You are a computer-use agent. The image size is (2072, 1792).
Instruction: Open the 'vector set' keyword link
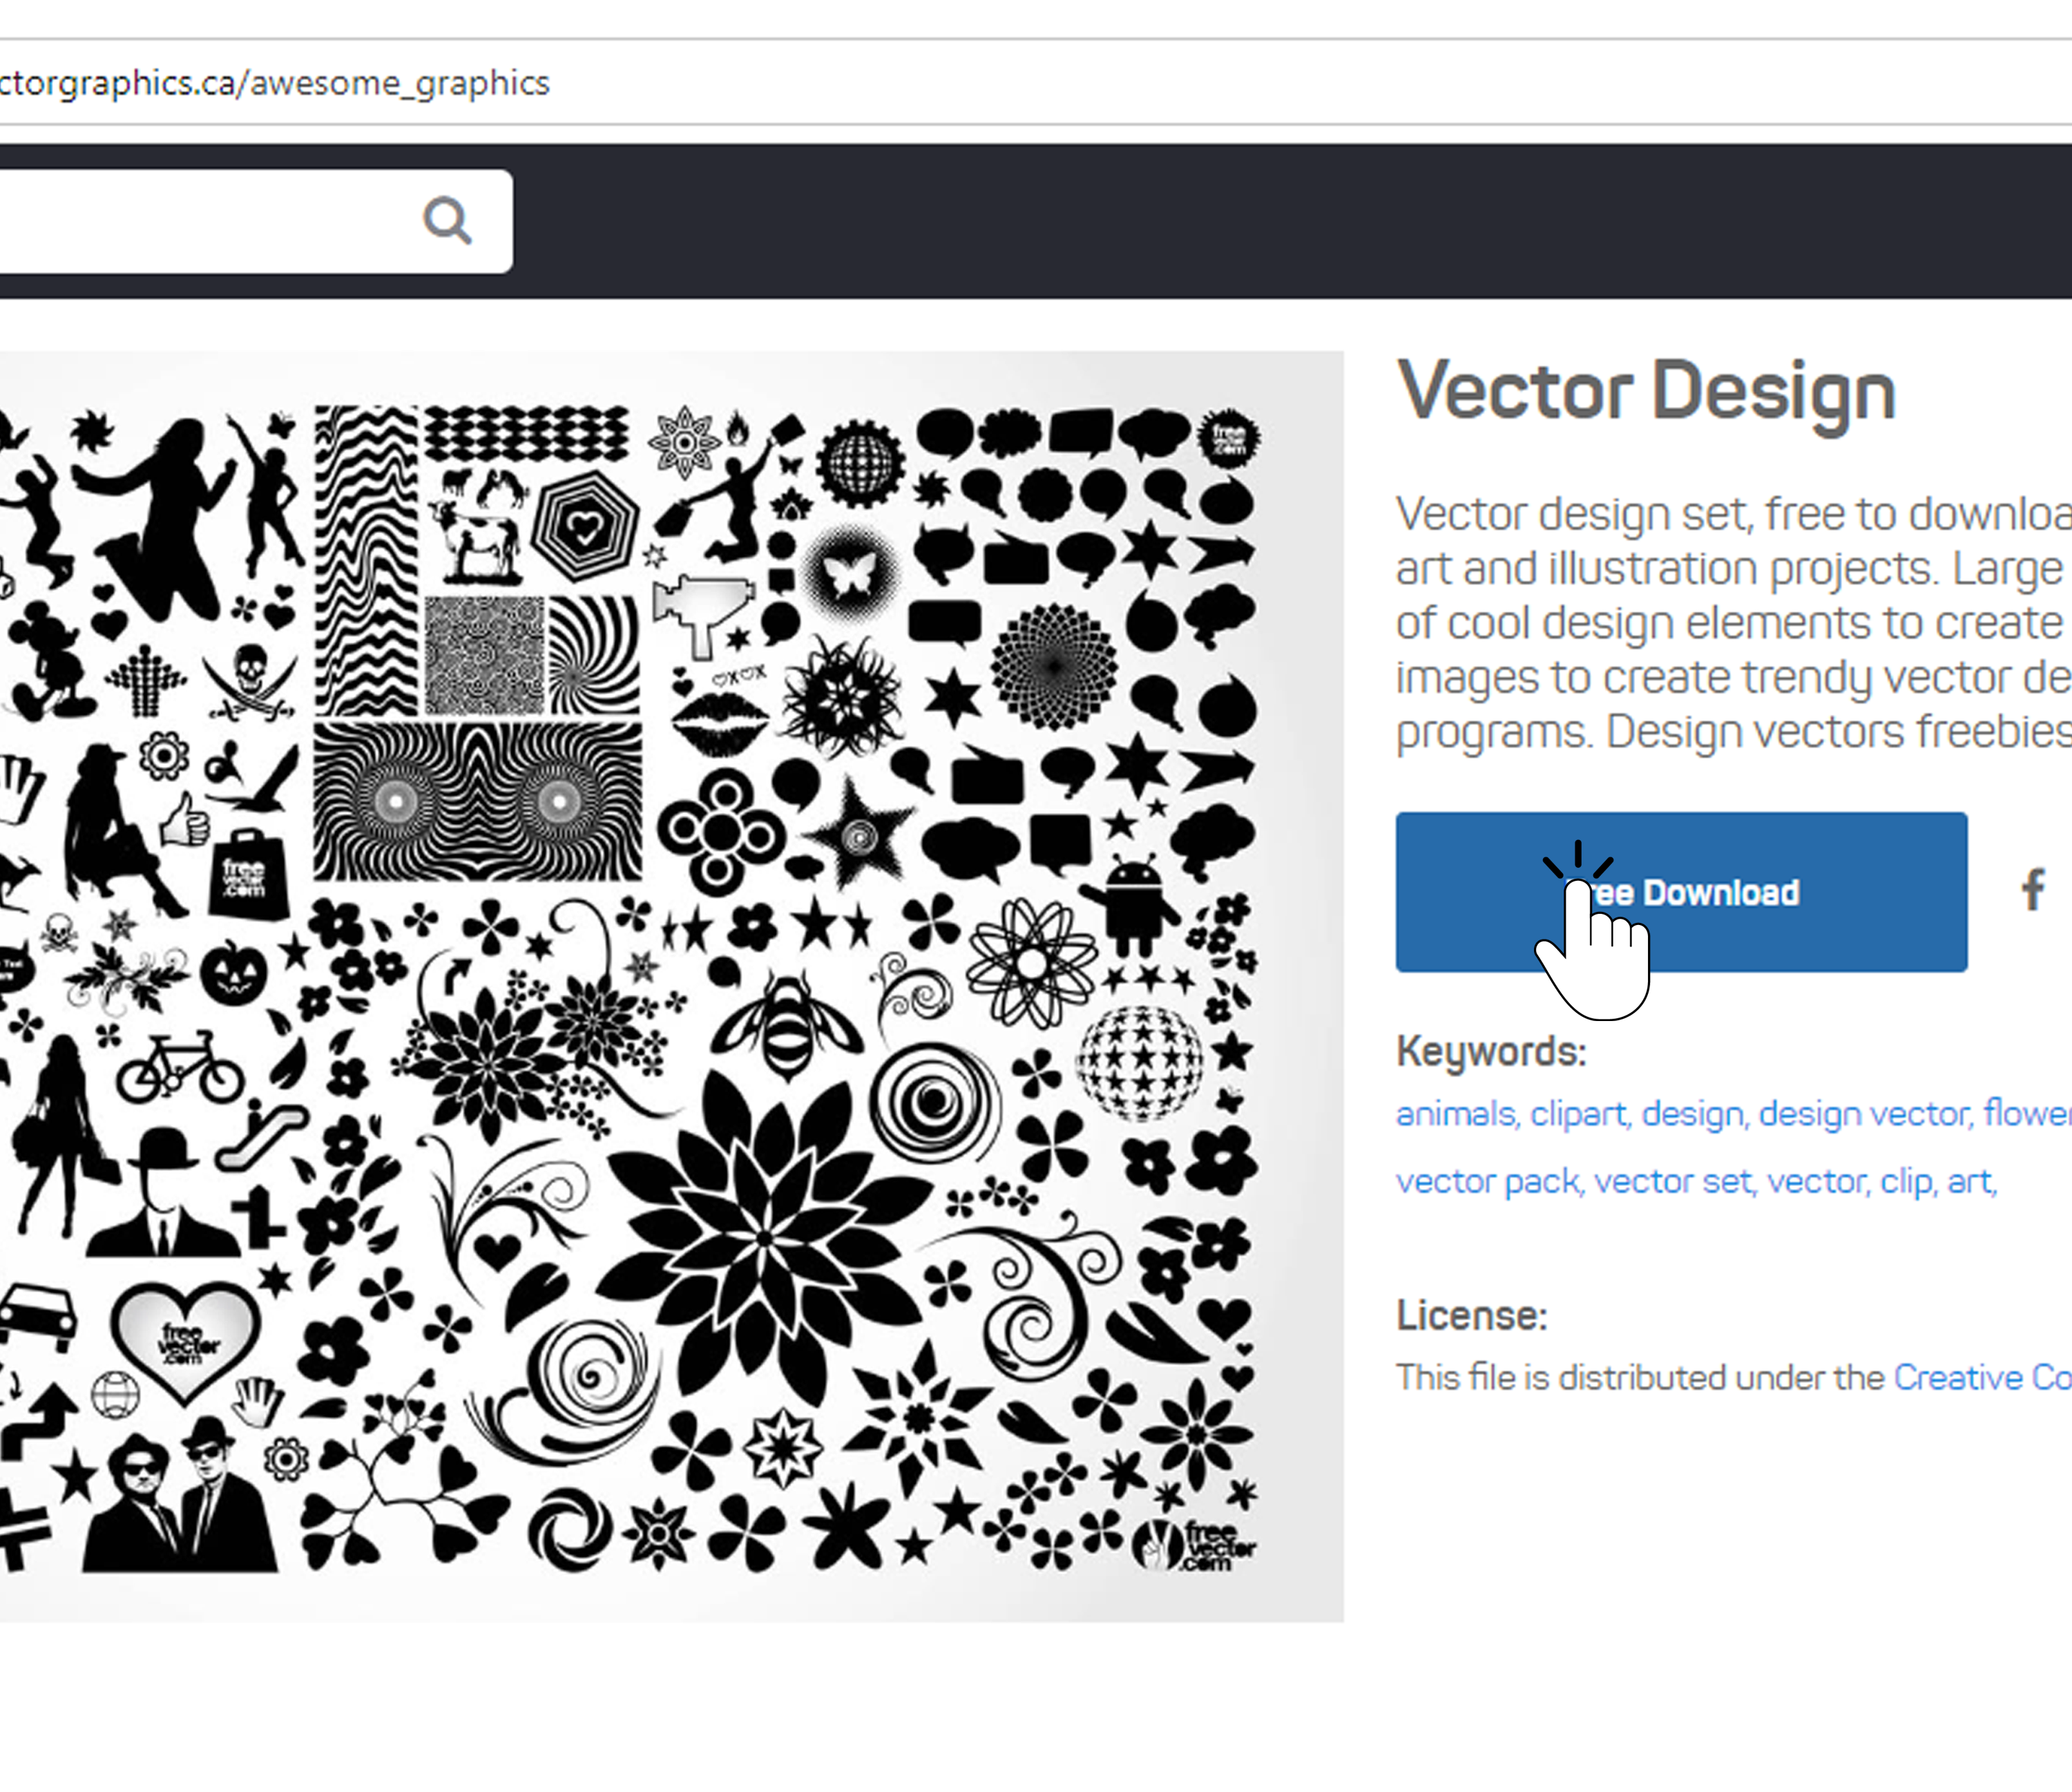coord(1673,1182)
